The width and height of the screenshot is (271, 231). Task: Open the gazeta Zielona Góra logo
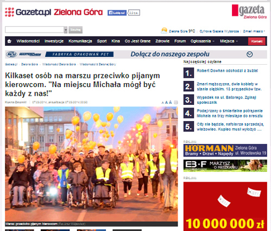coord(249,11)
